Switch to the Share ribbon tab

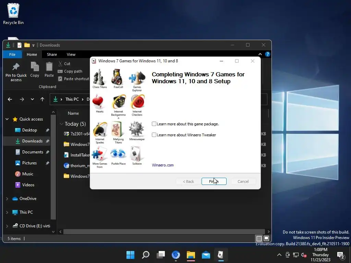click(x=52, y=54)
